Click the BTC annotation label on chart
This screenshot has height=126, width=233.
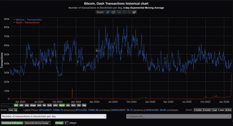[98, 50]
